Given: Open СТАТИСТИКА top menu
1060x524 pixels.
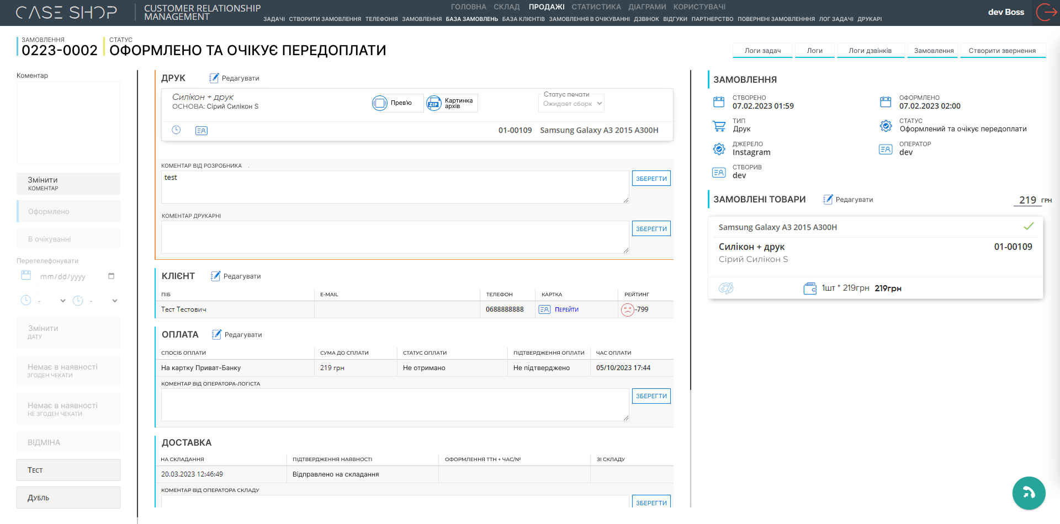Looking at the screenshot, I should (x=596, y=7).
